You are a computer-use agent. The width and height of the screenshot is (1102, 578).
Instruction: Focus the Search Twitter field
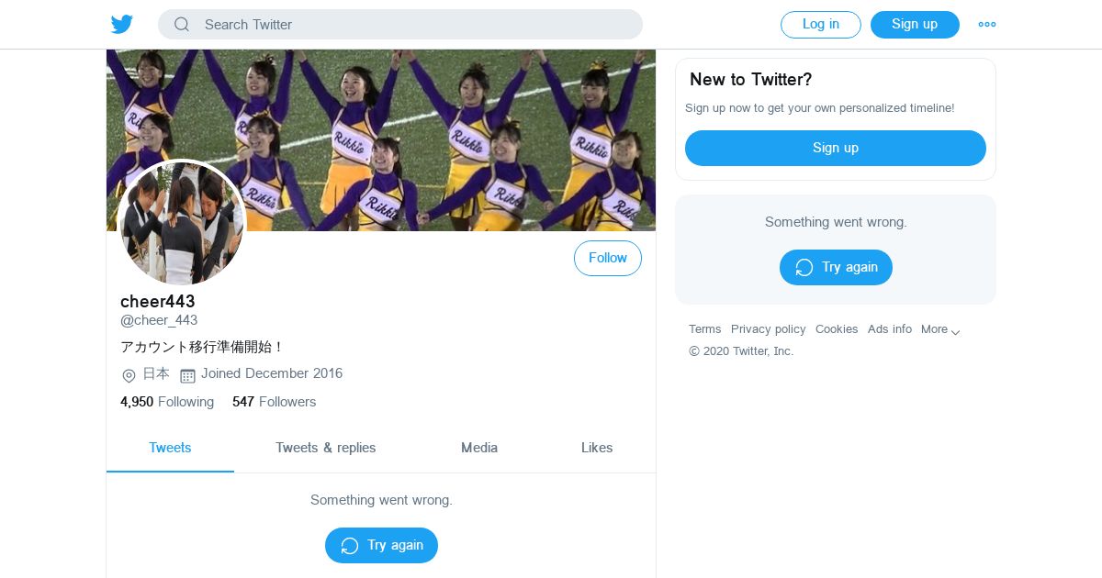[x=413, y=25]
